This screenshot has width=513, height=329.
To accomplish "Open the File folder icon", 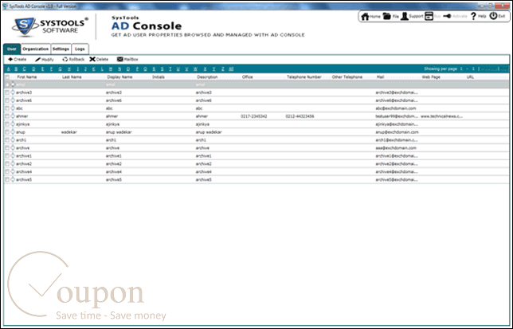I will point(386,16).
